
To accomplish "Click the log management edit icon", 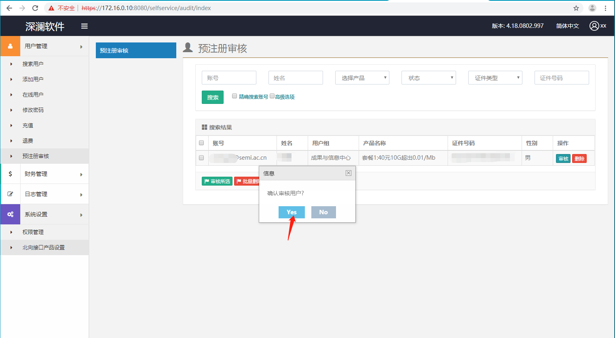I will click(11, 194).
